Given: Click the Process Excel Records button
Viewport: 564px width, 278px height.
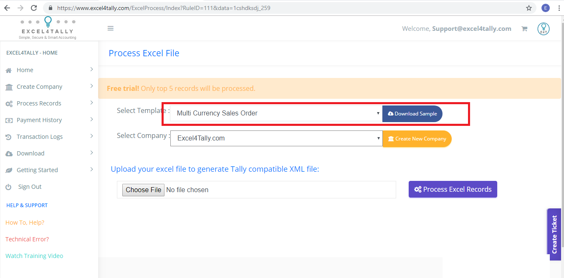Looking at the screenshot, I should point(453,189).
